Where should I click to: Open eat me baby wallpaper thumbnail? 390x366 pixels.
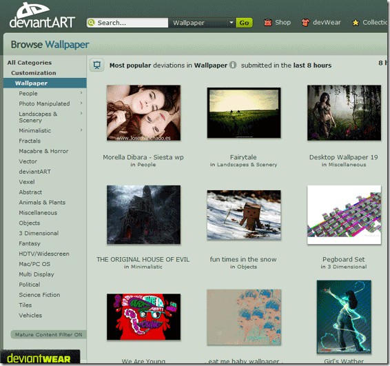pyautogui.click(x=244, y=317)
